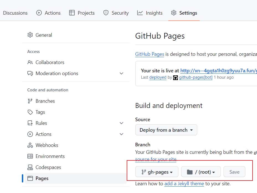Open Collaborators settings
257x193 pixels.
coord(76,62)
